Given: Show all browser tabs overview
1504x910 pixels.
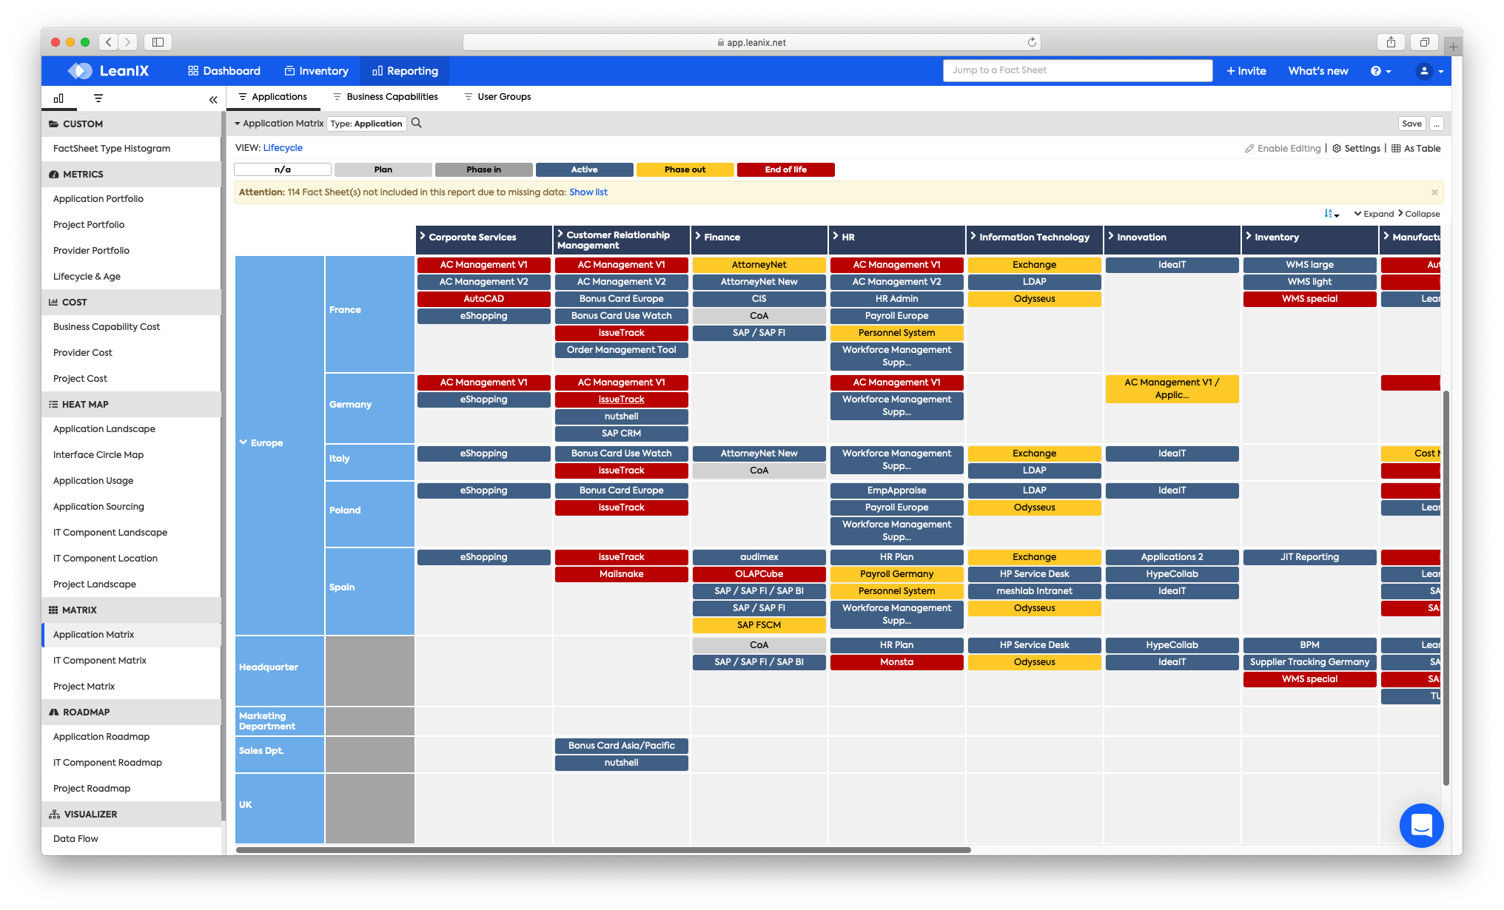Looking at the screenshot, I should click(x=1424, y=42).
